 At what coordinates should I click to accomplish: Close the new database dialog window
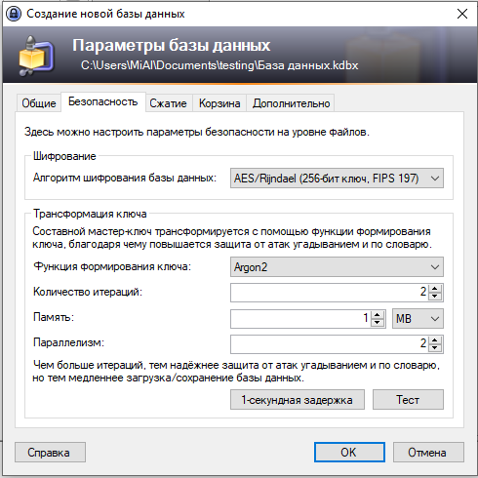click(x=461, y=14)
